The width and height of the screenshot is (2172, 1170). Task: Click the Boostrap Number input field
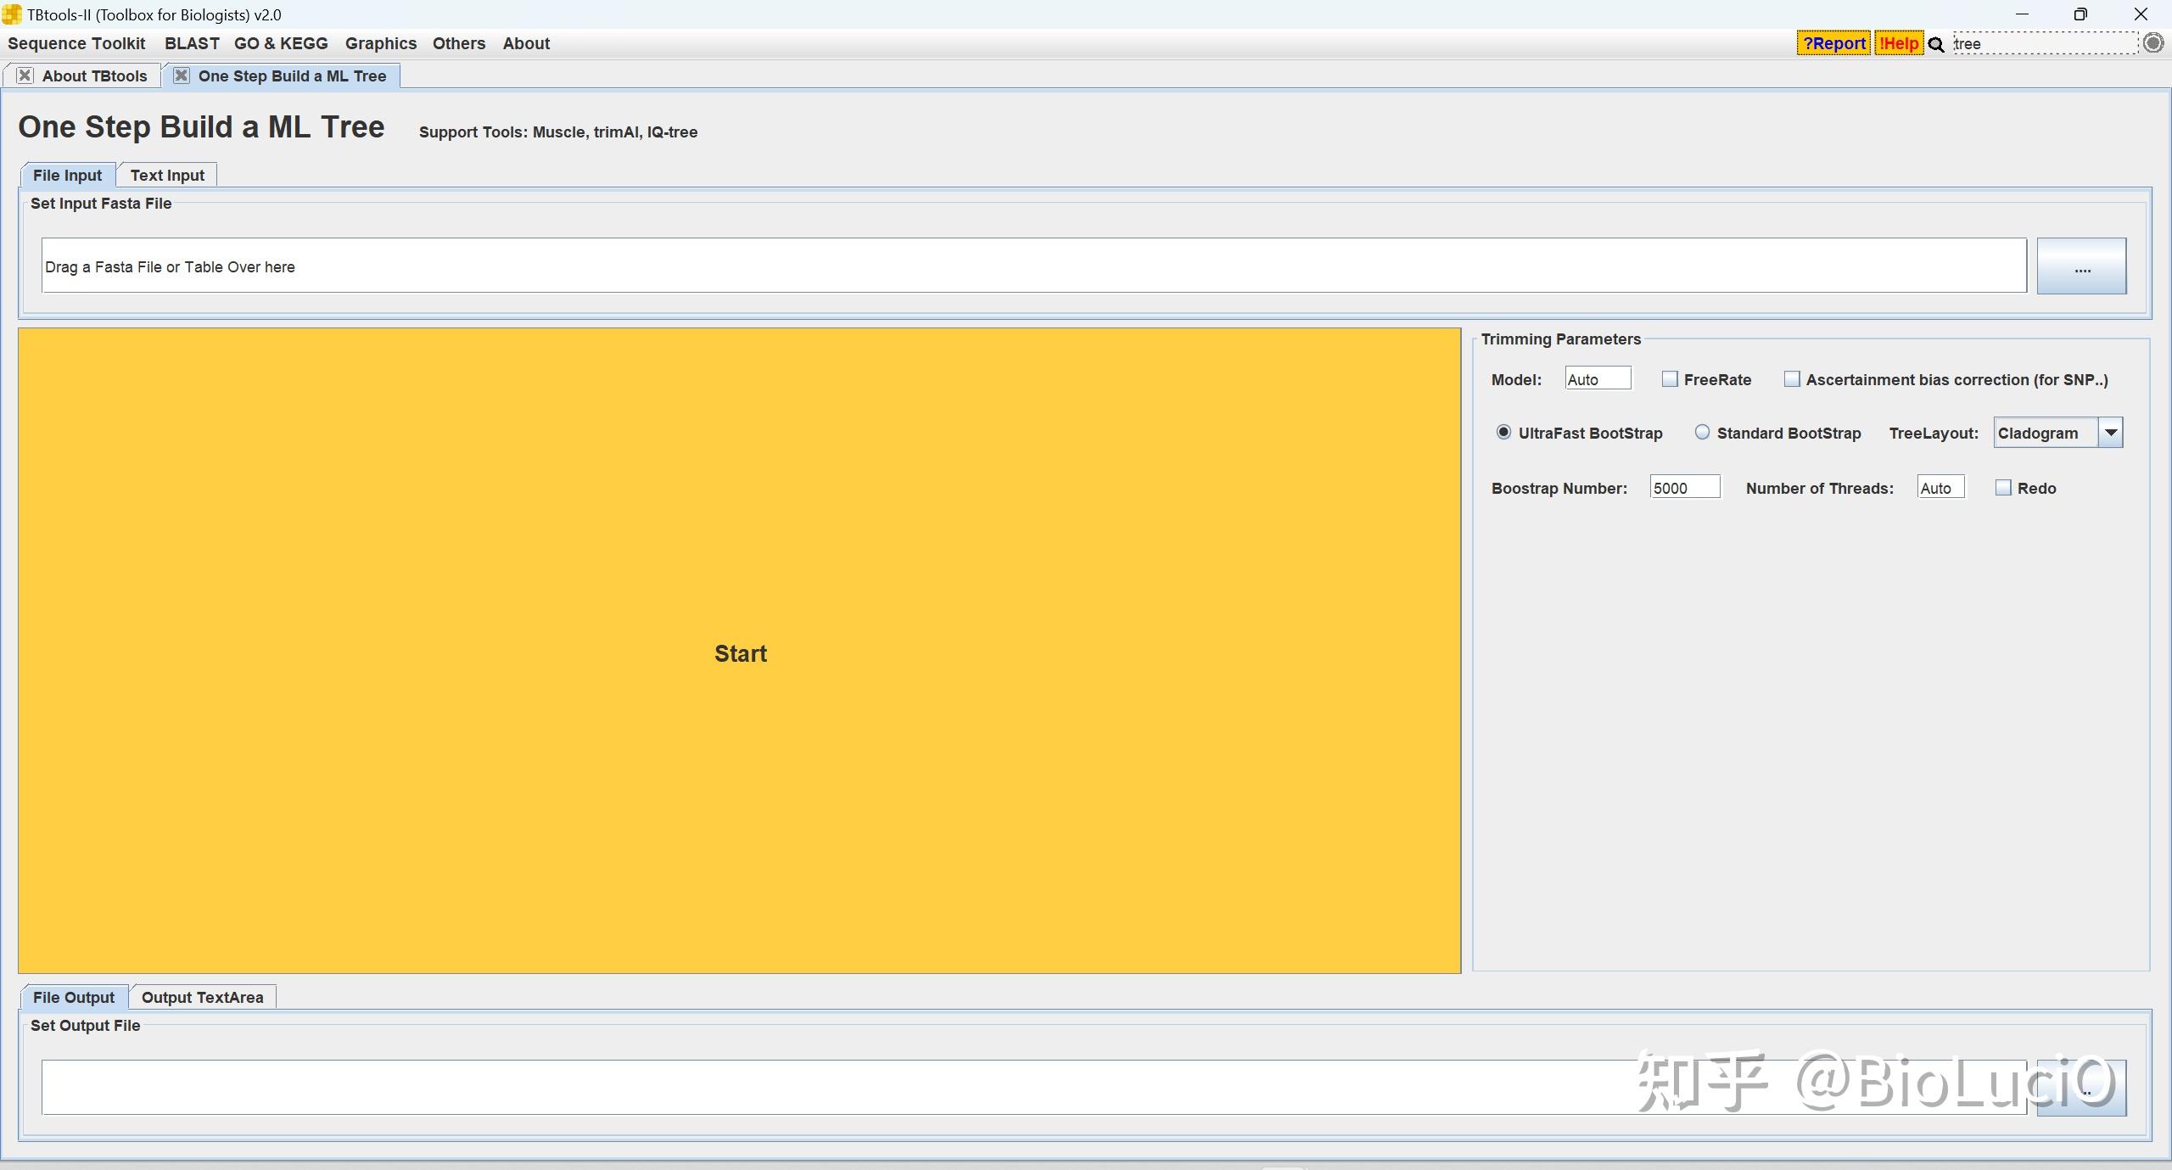click(1684, 488)
